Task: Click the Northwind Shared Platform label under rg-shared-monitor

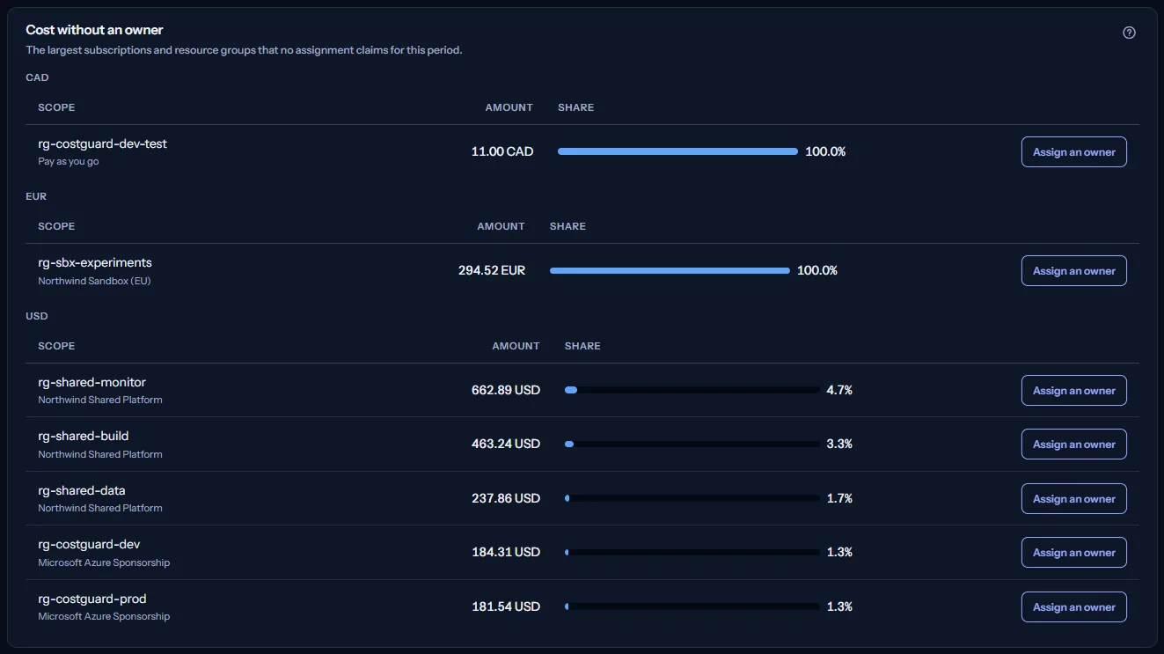Action: pos(100,400)
